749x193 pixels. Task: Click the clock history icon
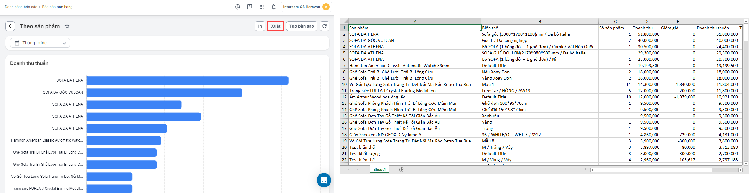click(x=237, y=7)
